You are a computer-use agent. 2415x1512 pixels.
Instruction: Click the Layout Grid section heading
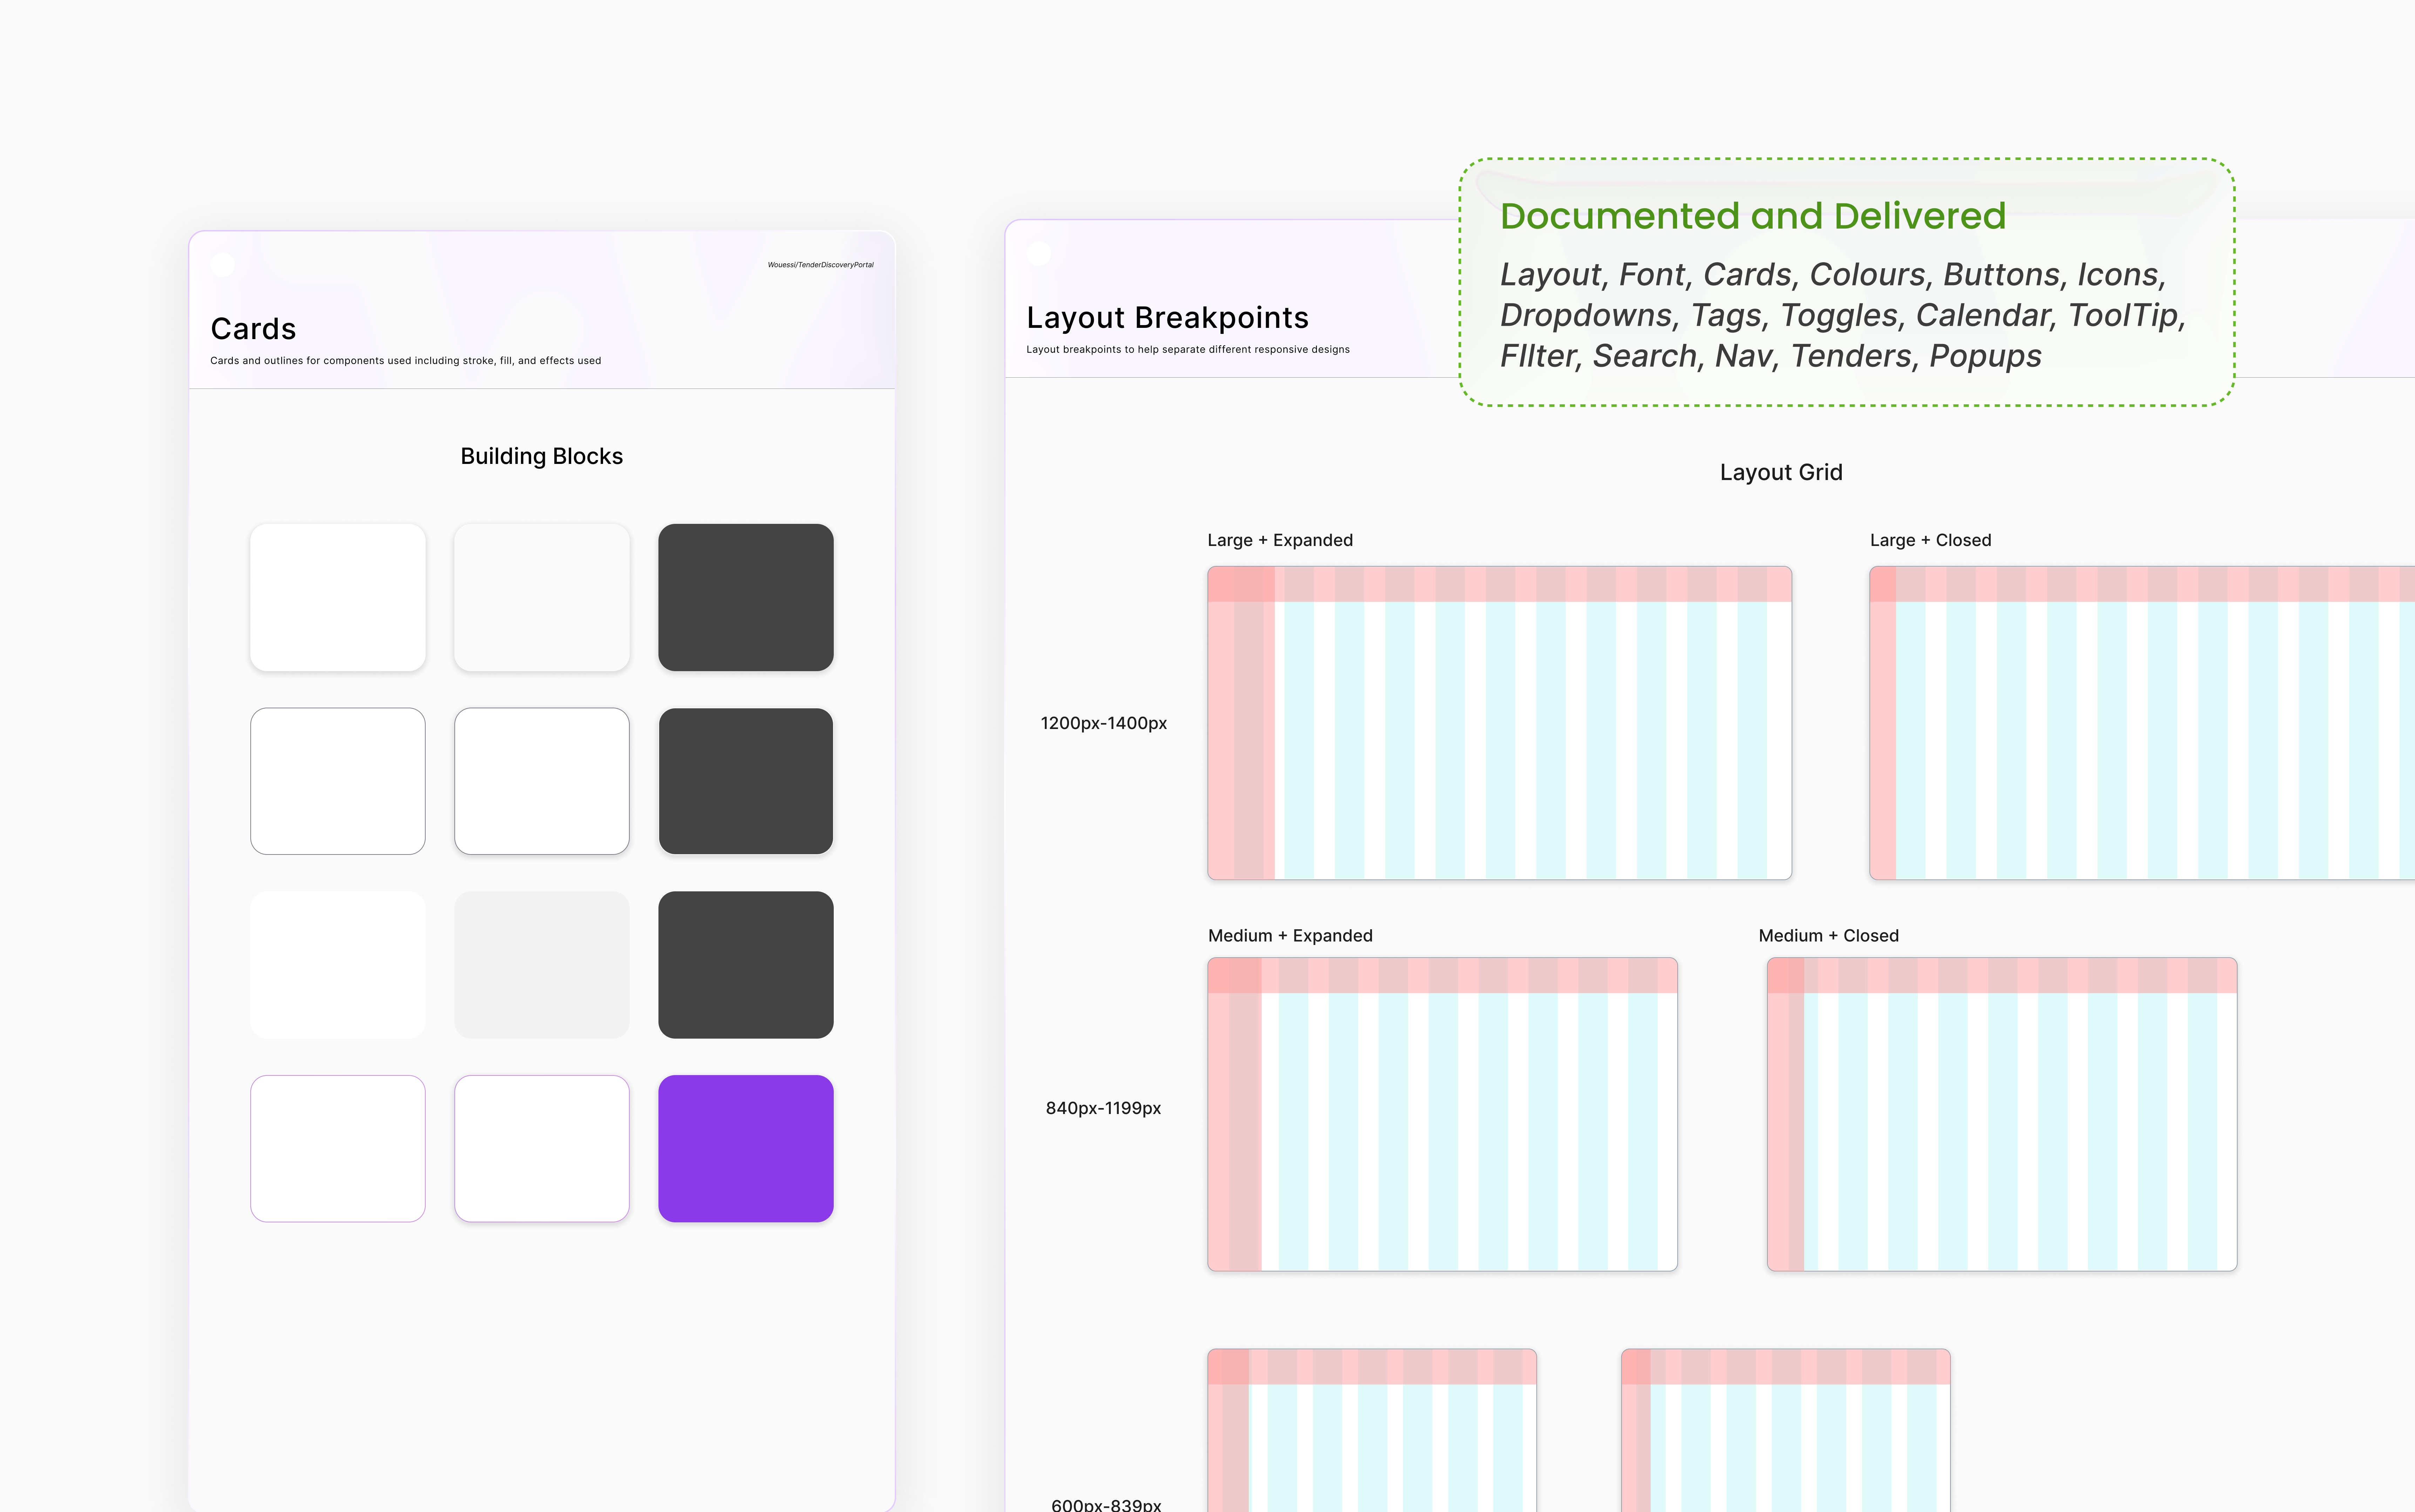[x=1780, y=472]
